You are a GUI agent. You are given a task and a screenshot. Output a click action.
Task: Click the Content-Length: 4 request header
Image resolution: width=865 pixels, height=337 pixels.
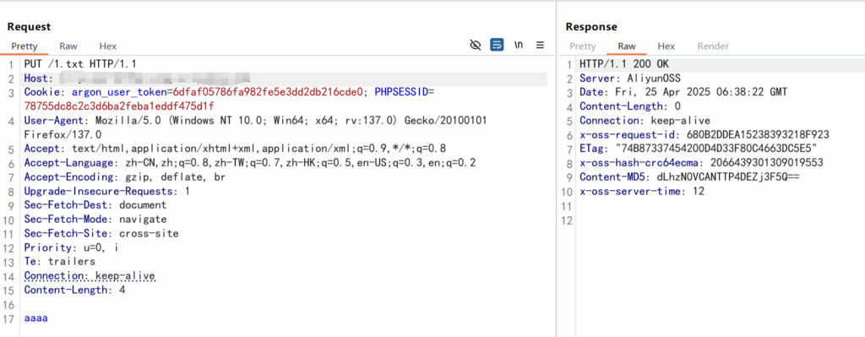tap(74, 290)
